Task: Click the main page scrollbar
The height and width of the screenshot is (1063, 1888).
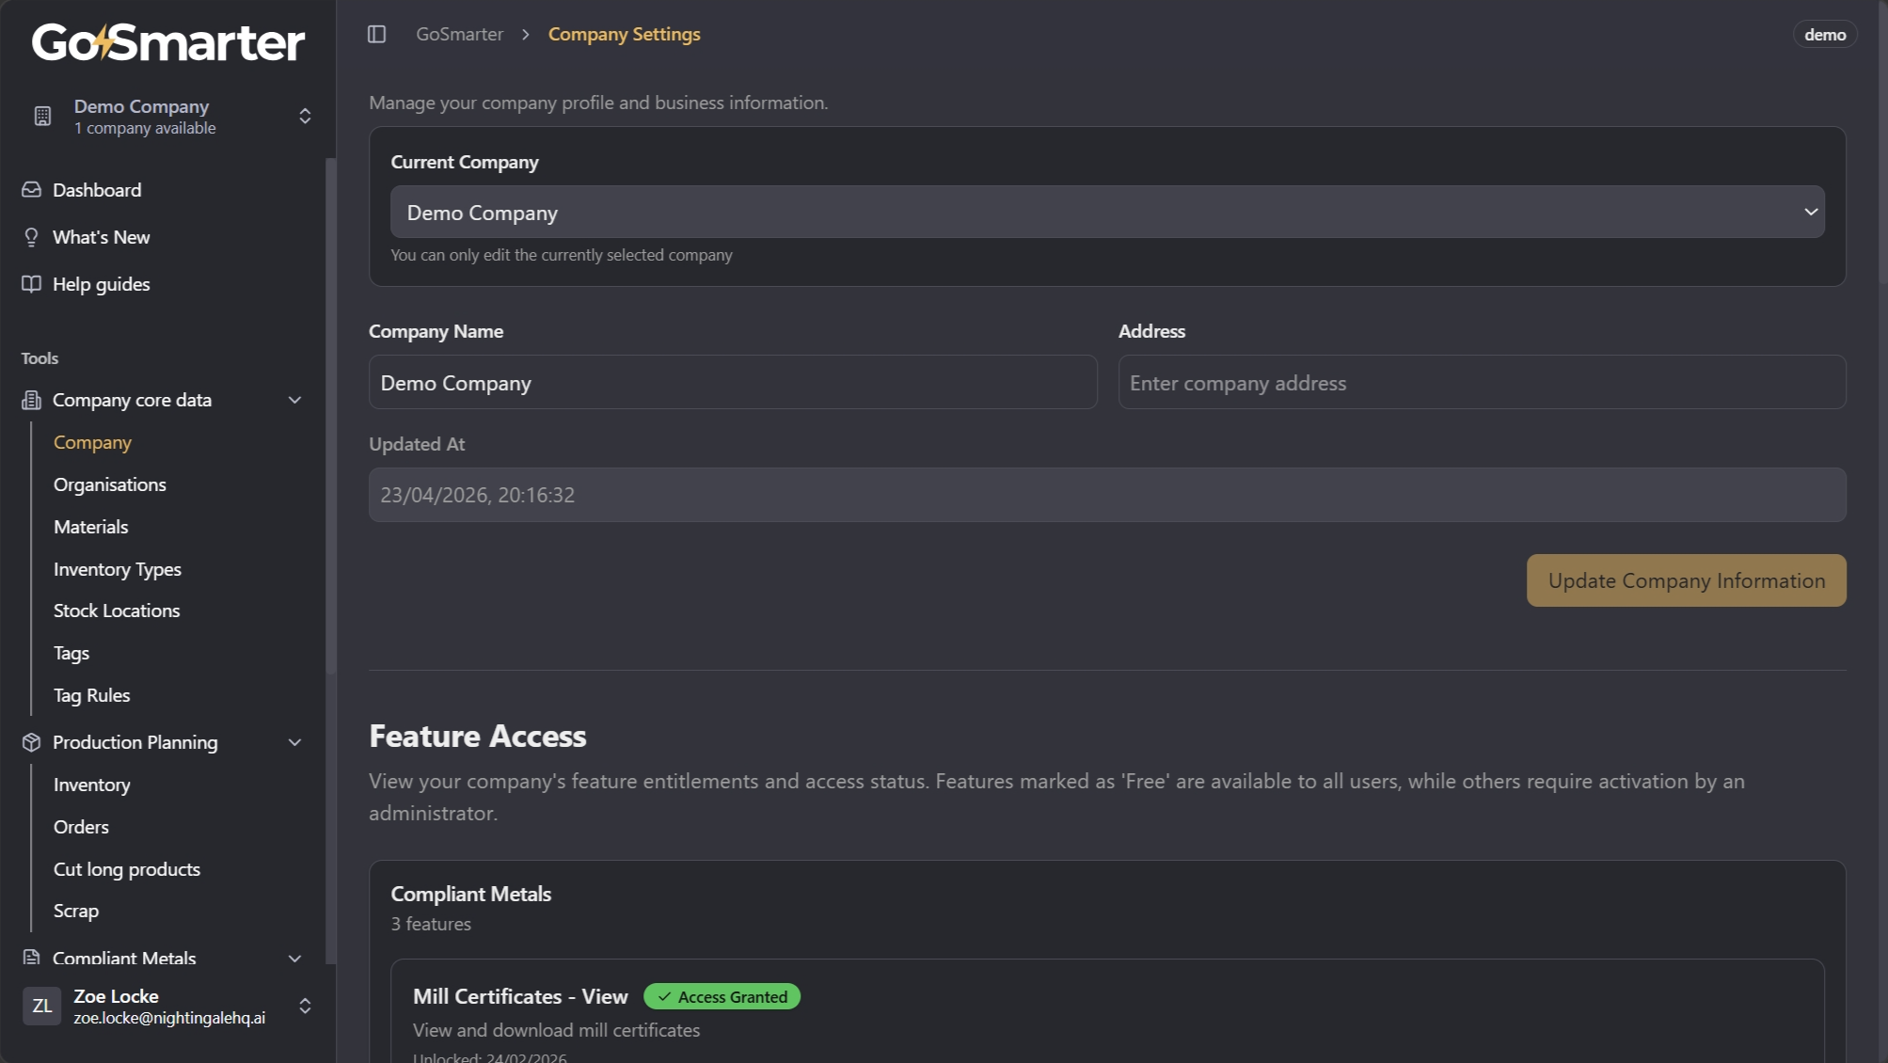Action: pyautogui.click(x=1882, y=141)
